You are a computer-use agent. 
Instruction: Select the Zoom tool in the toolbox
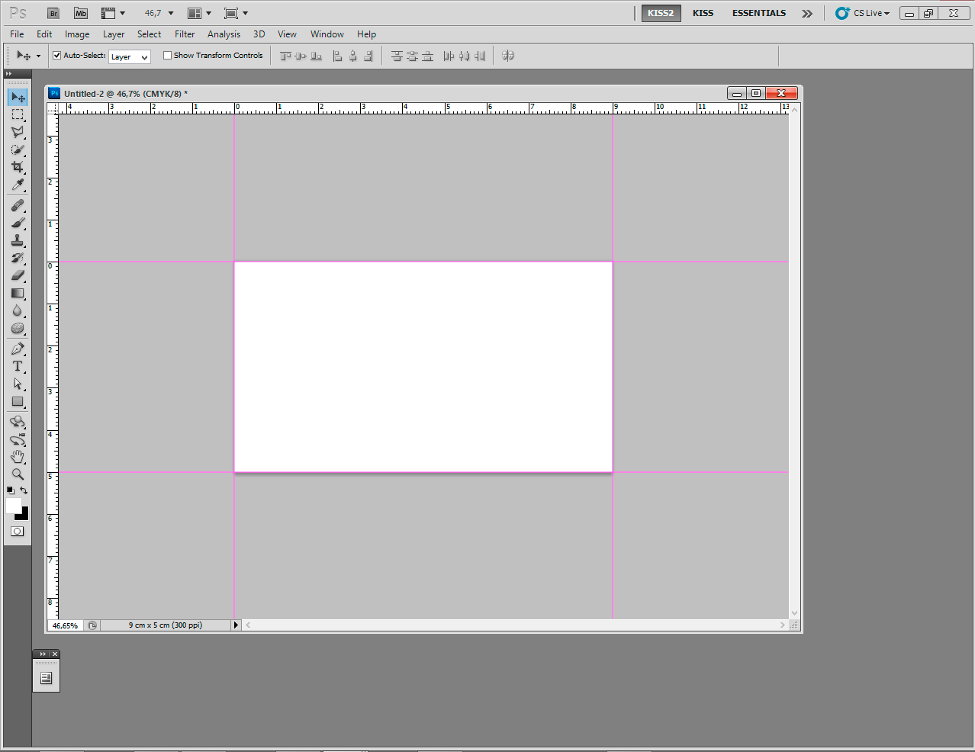(18, 474)
